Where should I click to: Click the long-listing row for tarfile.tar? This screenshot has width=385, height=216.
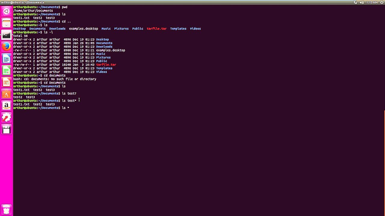[65, 64]
